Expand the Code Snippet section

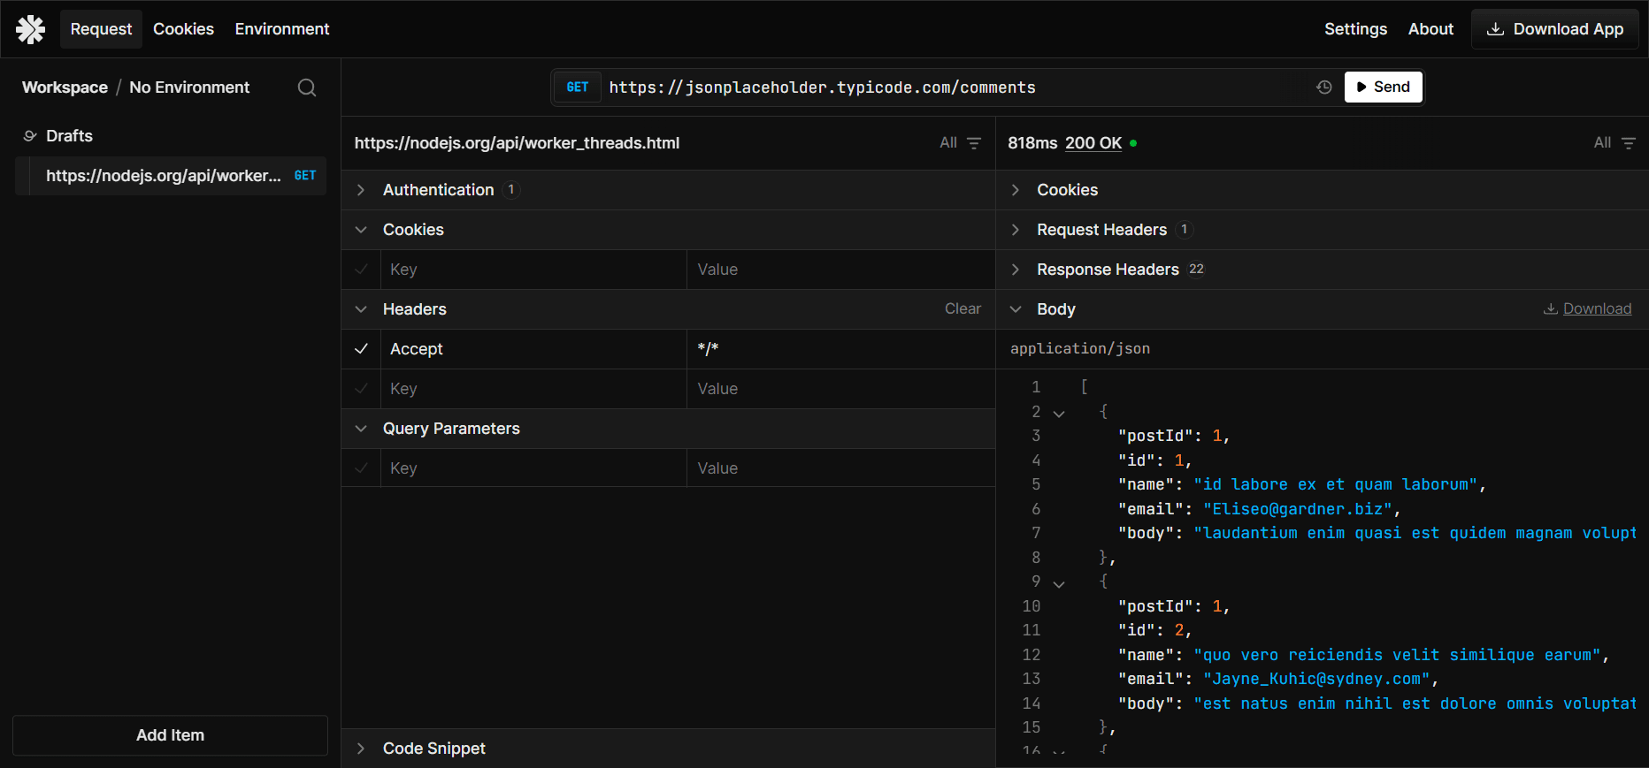pyautogui.click(x=361, y=749)
